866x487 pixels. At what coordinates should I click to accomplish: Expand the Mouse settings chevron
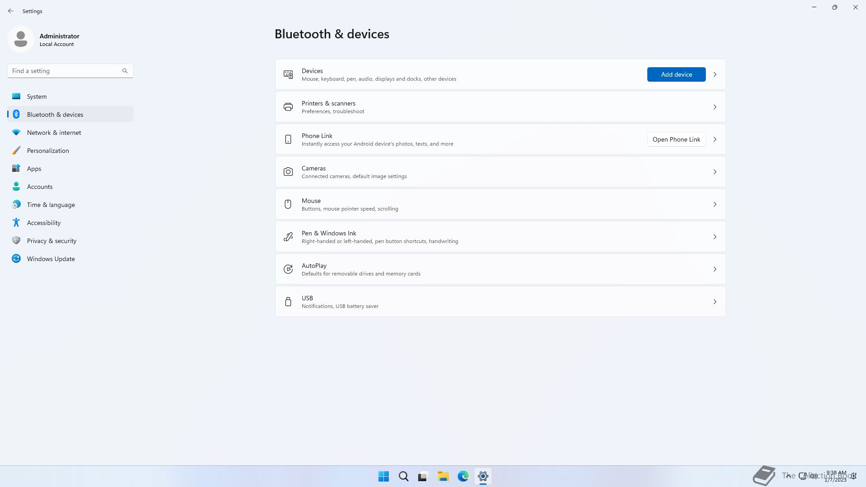[715, 204]
